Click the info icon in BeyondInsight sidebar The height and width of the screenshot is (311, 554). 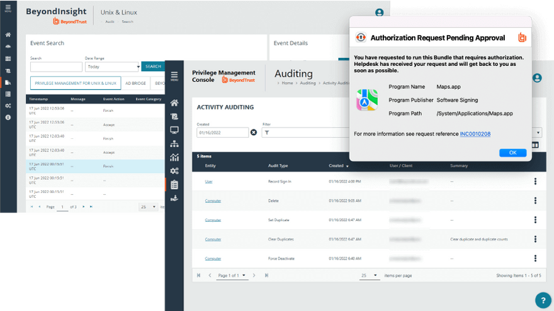coord(8,117)
